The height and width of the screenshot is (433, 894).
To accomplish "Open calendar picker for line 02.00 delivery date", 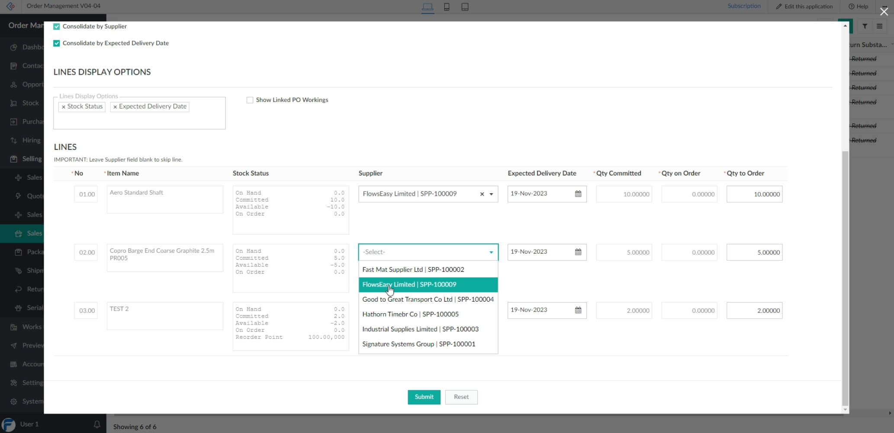I will click(578, 252).
